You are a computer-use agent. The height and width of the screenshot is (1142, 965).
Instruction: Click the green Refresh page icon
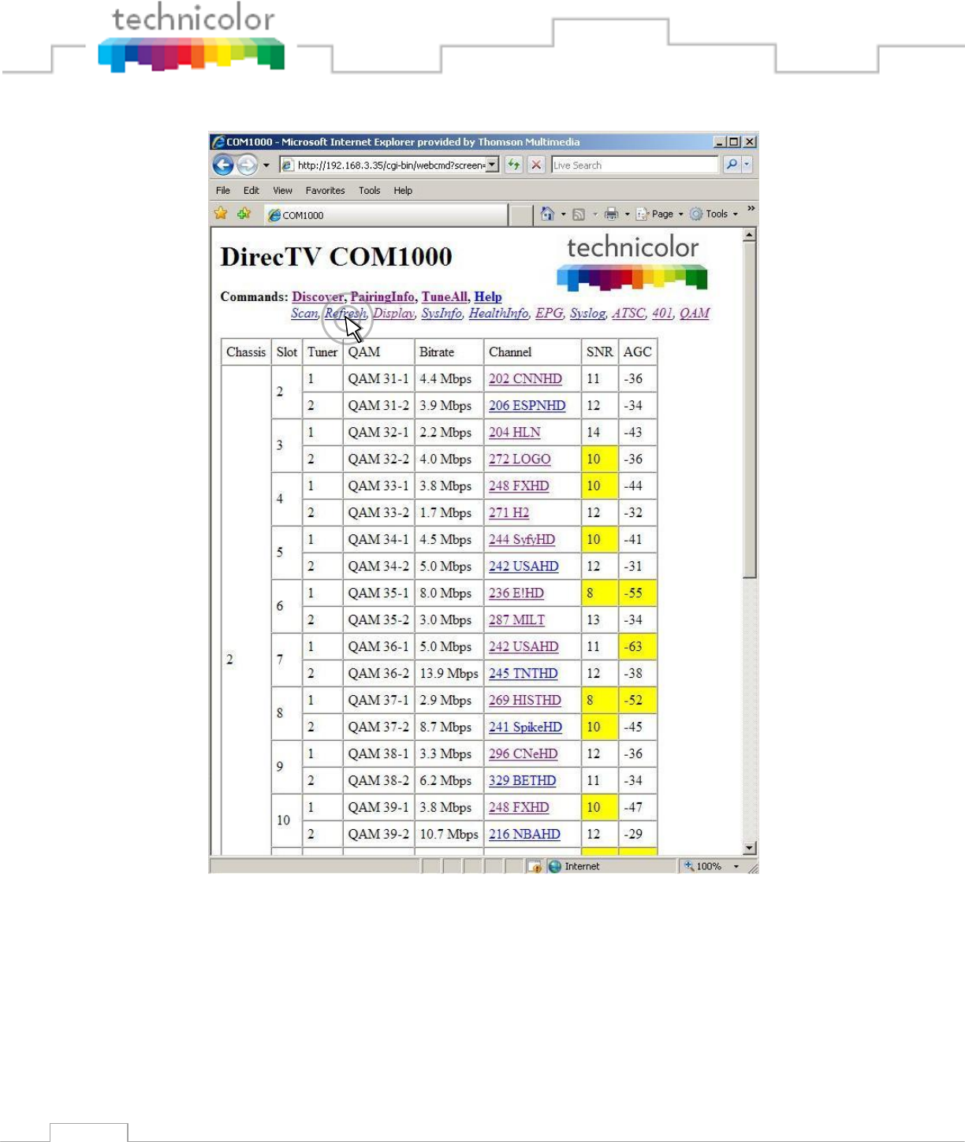coord(514,165)
